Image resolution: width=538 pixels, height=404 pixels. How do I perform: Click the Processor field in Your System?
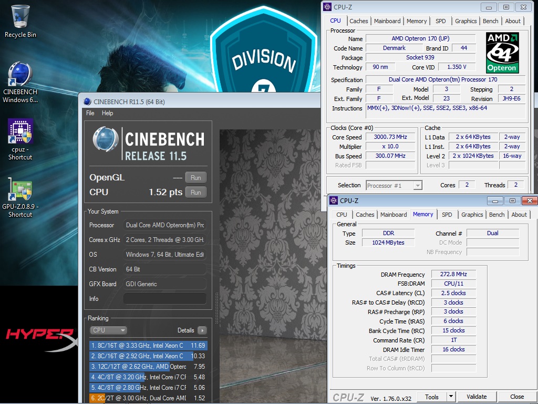pyautogui.click(x=165, y=225)
